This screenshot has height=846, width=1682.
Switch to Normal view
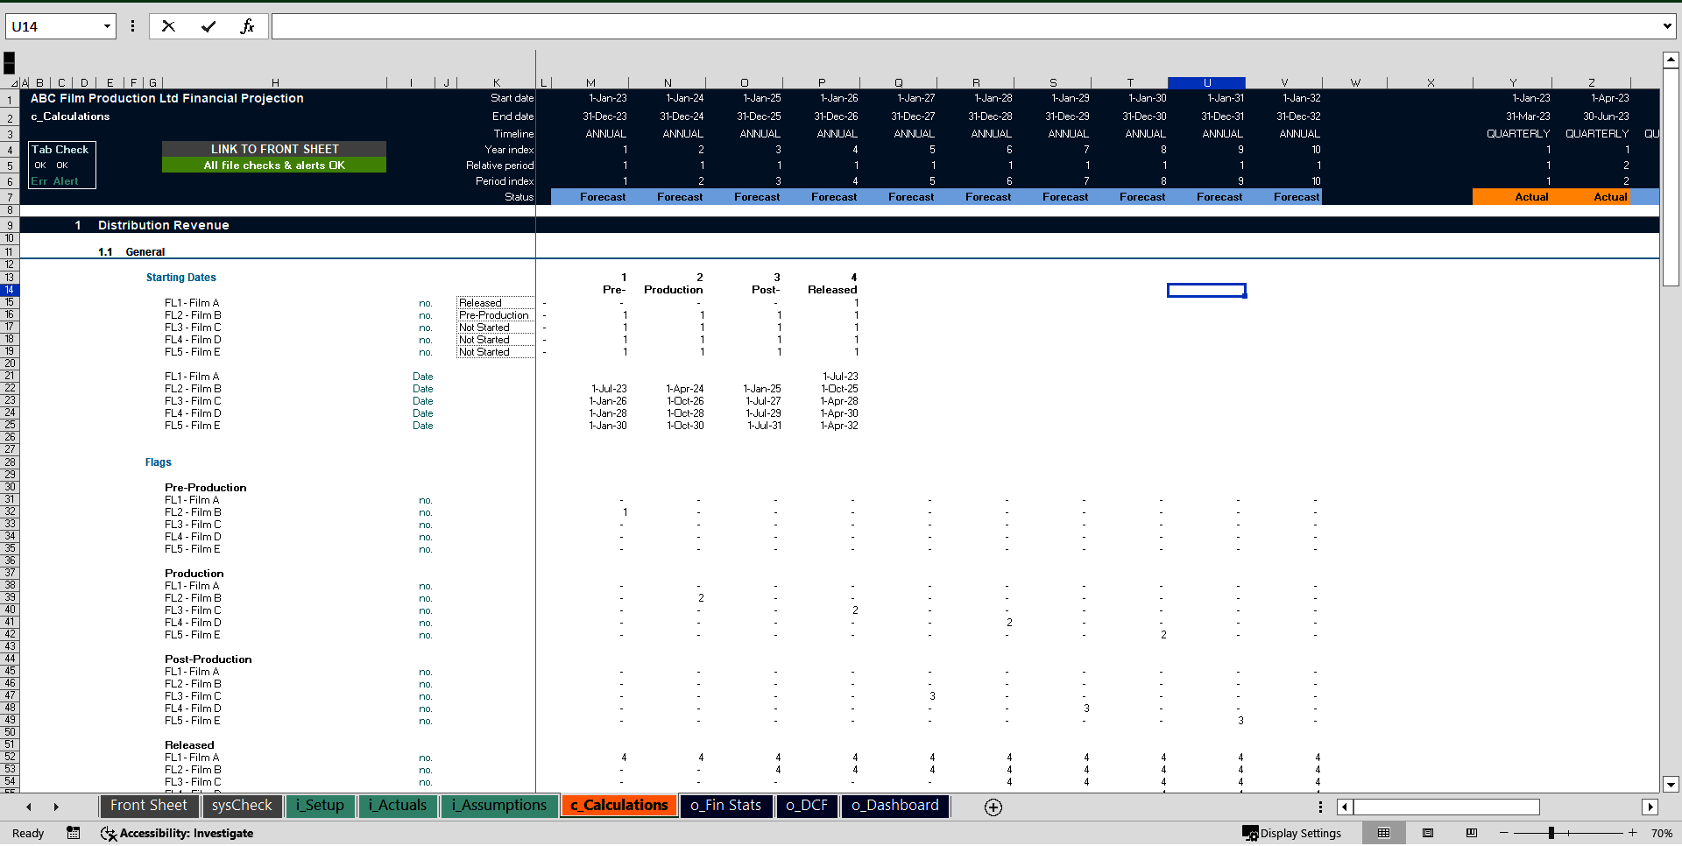(x=1384, y=833)
